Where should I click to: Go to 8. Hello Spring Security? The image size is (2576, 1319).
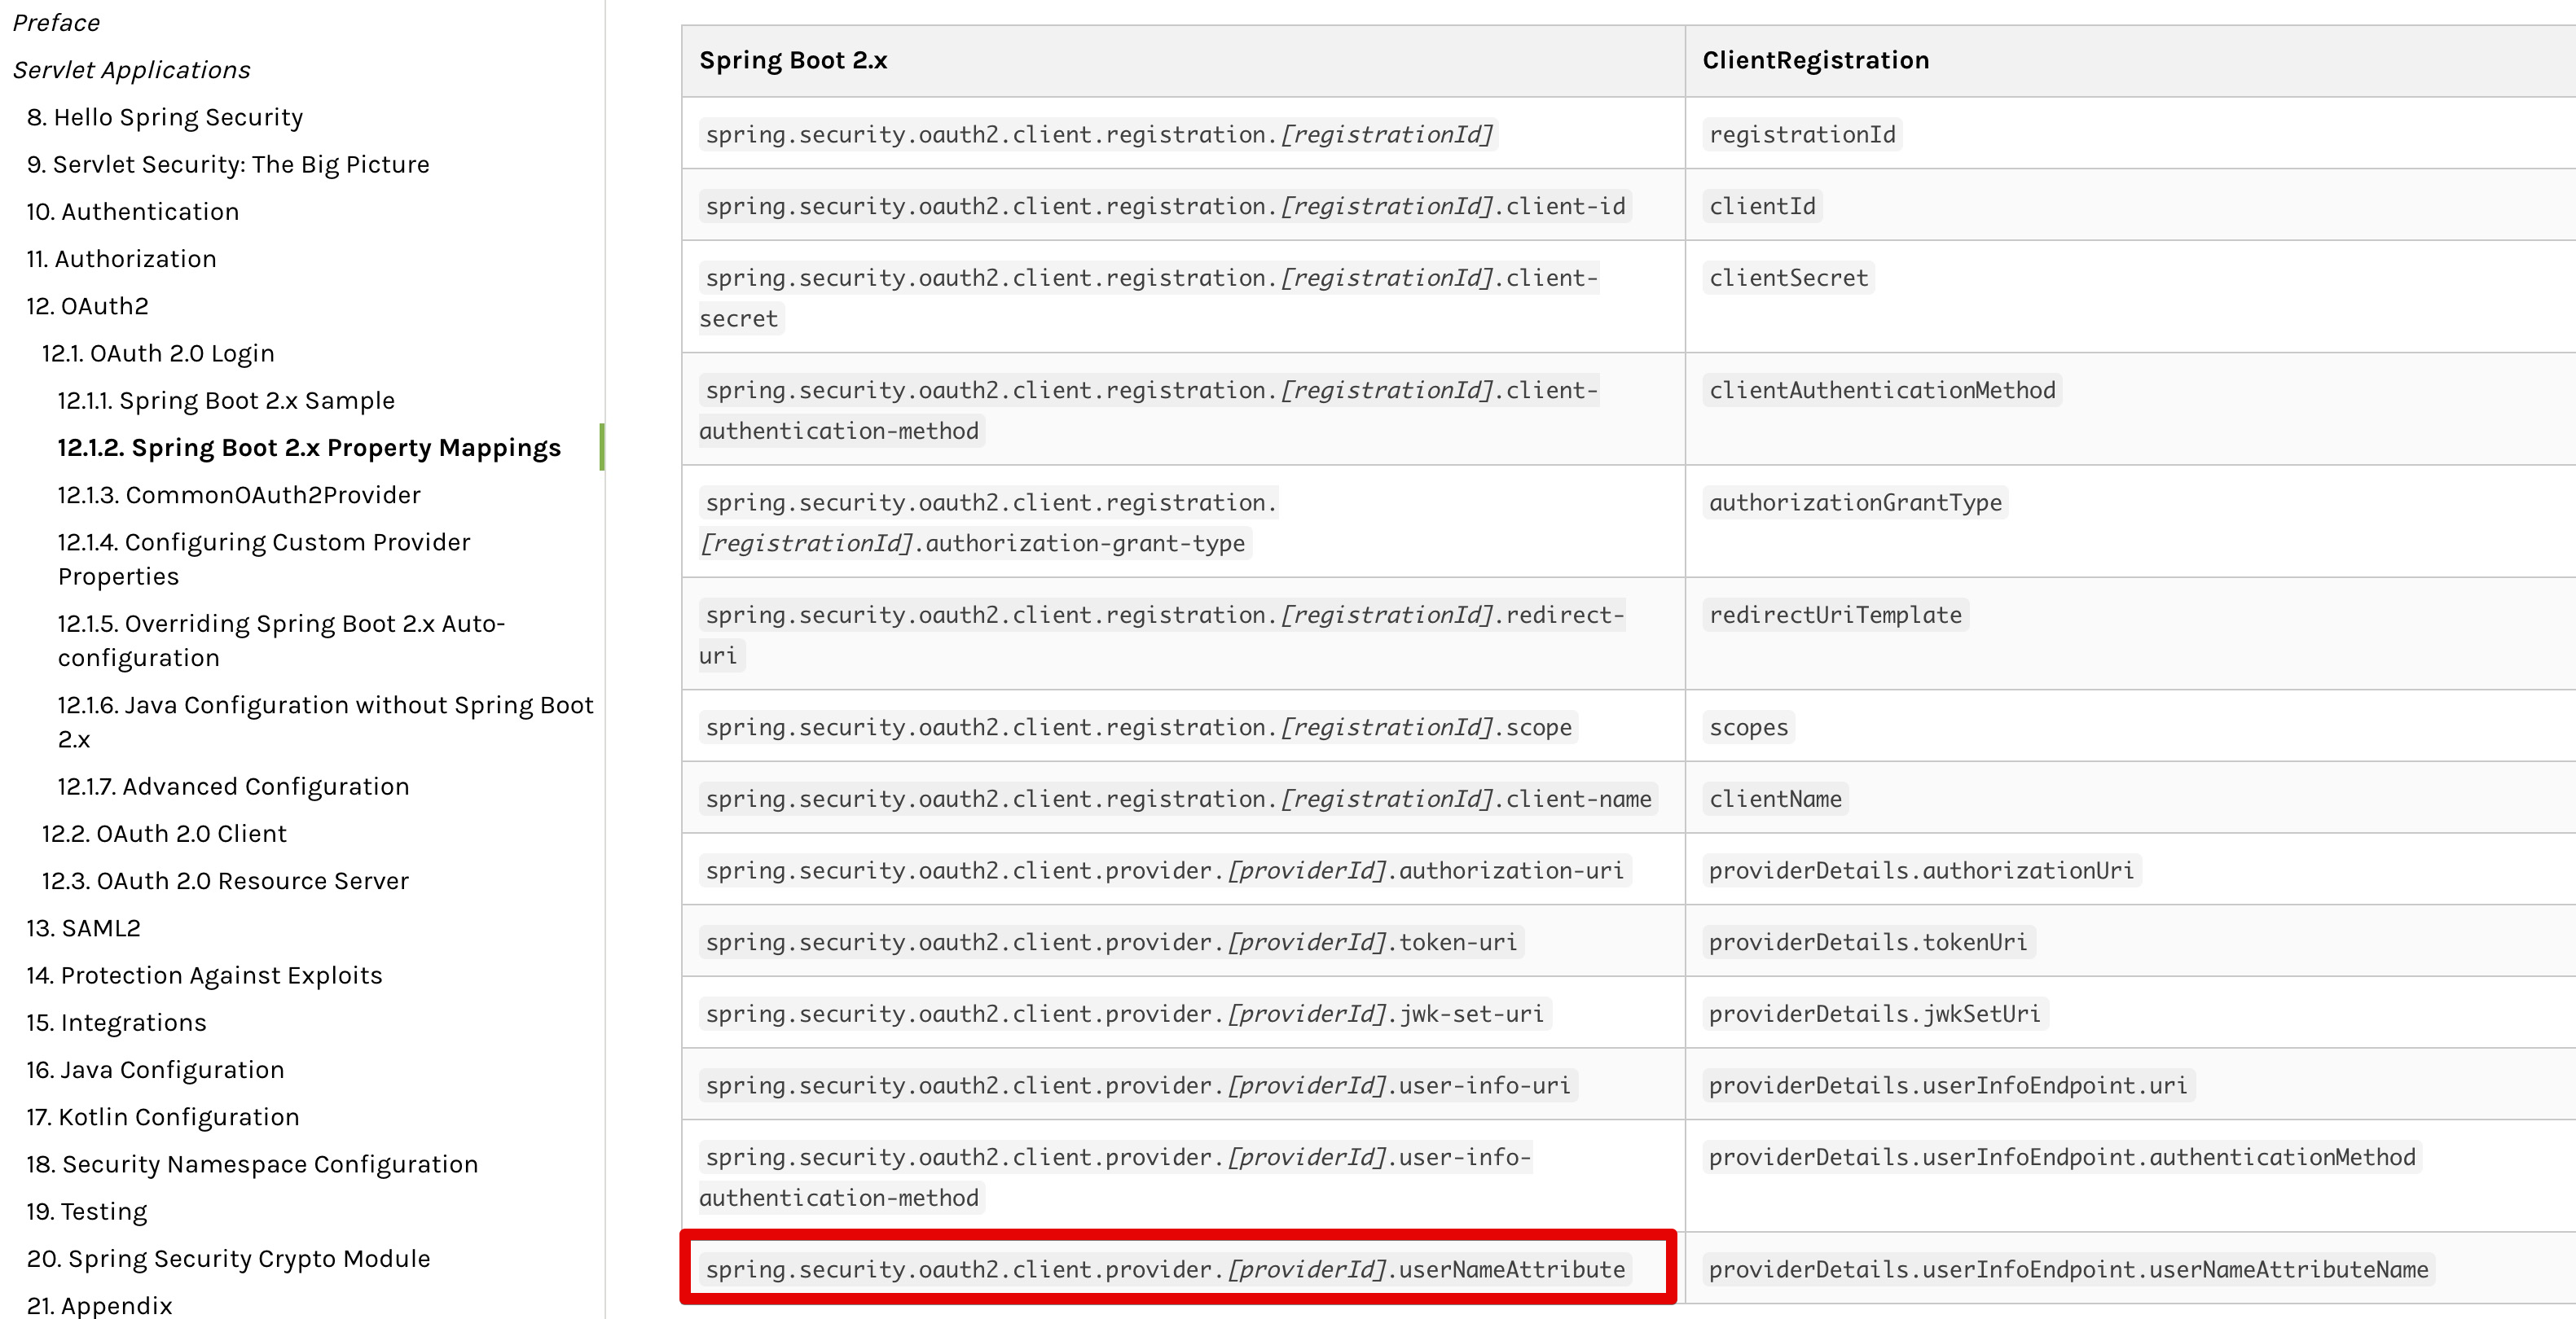[x=164, y=117]
